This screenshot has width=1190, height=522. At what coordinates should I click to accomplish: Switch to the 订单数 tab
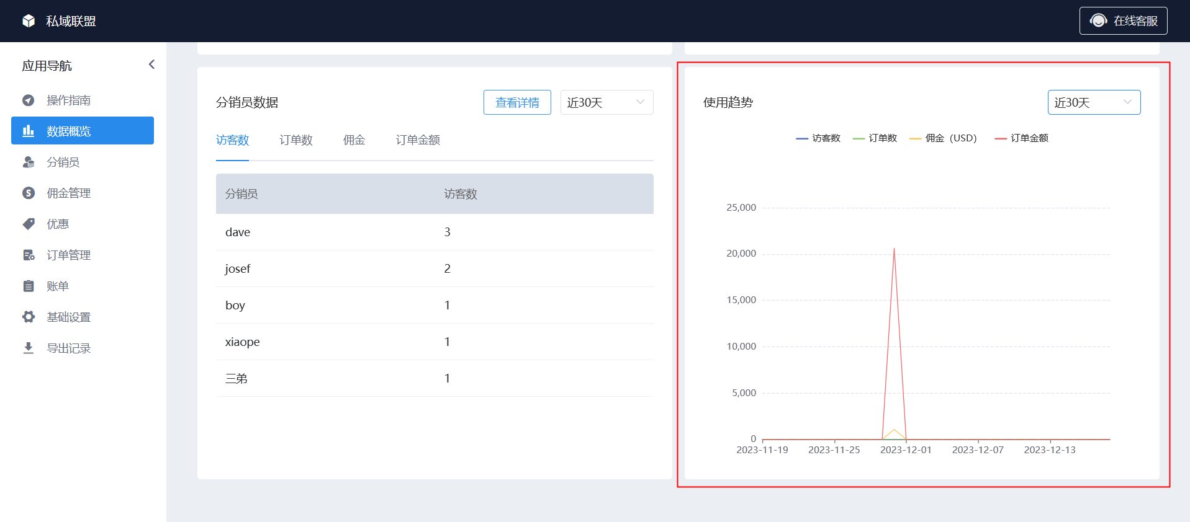point(296,140)
